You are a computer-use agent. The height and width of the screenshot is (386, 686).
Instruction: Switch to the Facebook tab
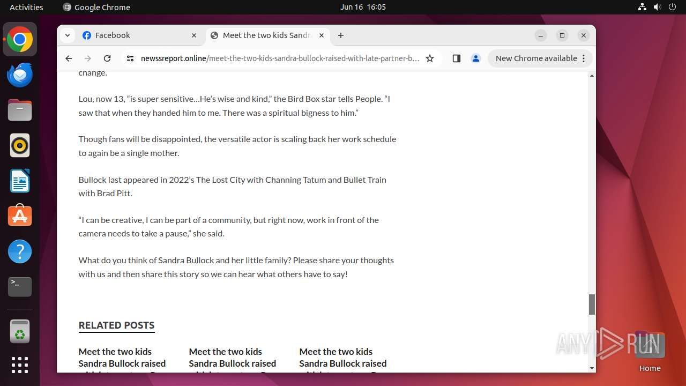point(140,35)
